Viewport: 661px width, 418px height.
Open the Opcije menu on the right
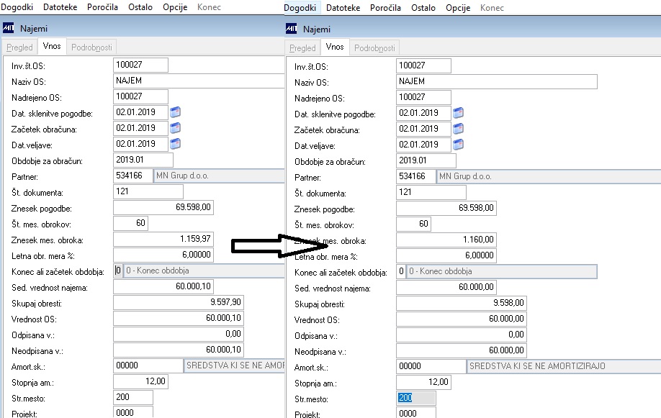point(458,8)
